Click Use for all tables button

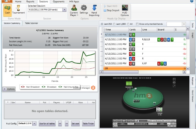pos(47,124)
